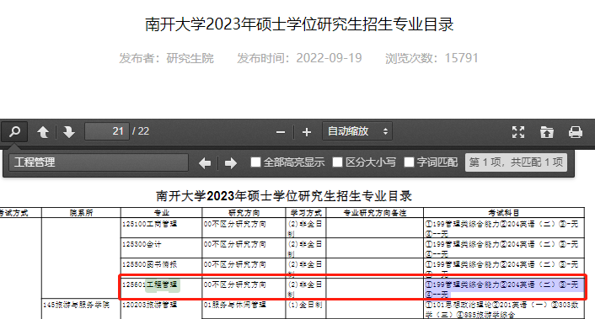Enable the 字词匹配 checkbox
The width and height of the screenshot is (595, 319).
pos(409,162)
